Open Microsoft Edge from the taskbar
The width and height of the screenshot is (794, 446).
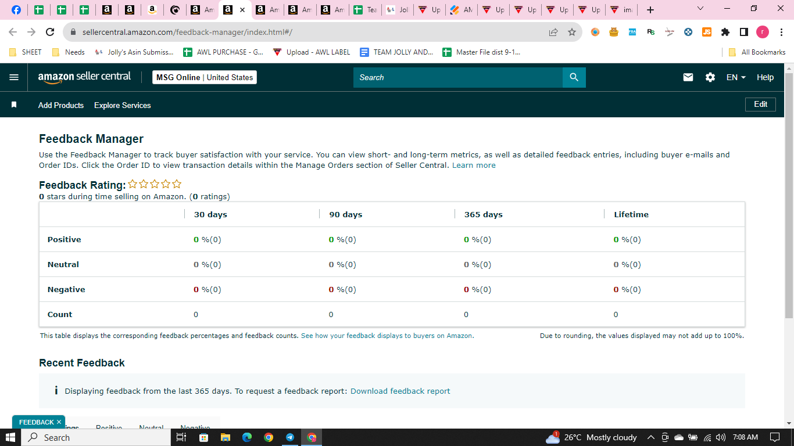[246, 437]
